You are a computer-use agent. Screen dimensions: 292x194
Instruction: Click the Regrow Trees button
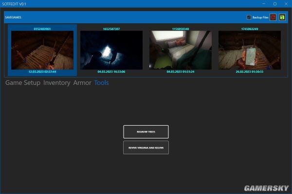[x=146, y=132]
